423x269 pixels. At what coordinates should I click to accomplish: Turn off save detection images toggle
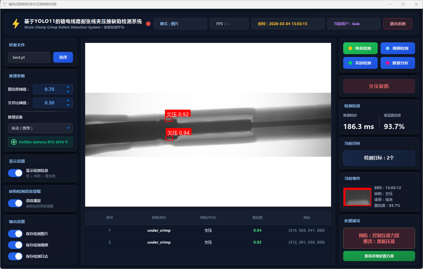pos(15,234)
